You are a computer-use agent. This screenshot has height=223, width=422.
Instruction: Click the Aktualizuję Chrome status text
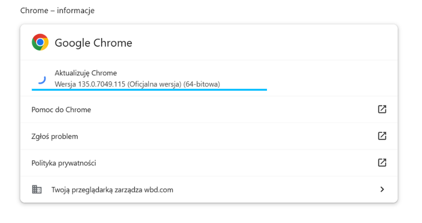85,73
